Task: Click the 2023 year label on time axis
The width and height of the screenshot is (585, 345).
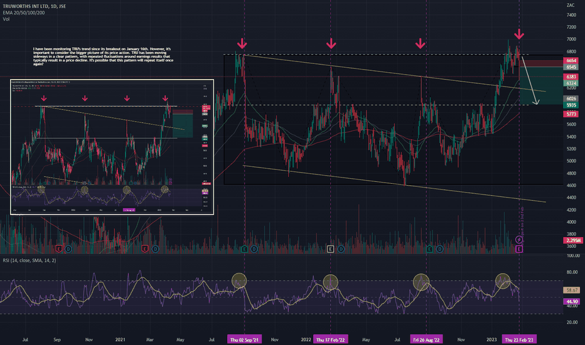Action: point(491,340)
